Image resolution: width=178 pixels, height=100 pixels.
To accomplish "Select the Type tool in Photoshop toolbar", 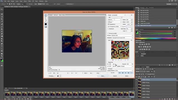I will 2,46.
